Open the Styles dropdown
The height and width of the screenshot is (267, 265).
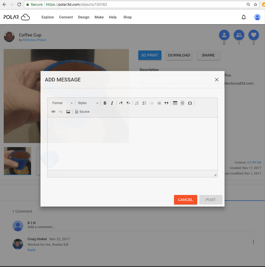click(88, 103)
